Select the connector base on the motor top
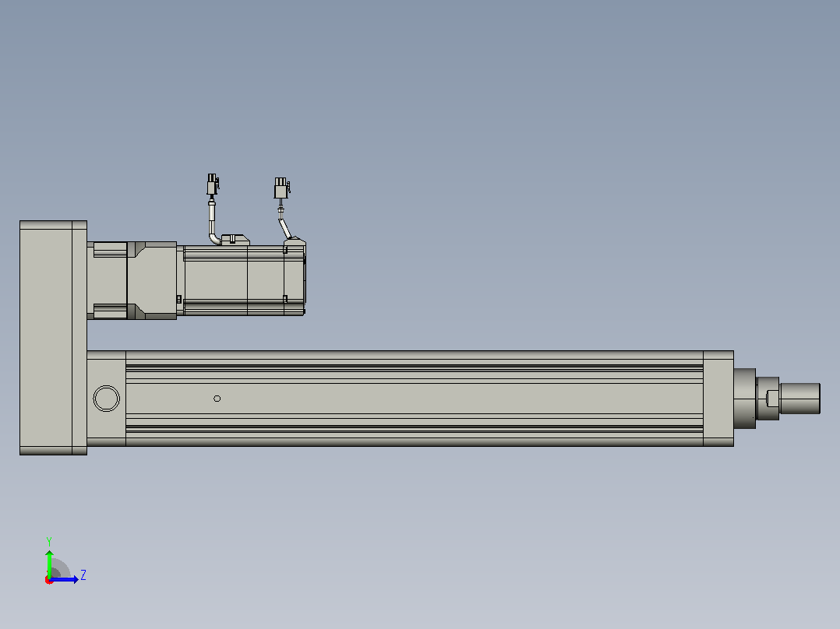This screenshot has width=840, height=629. pos(235,240)
